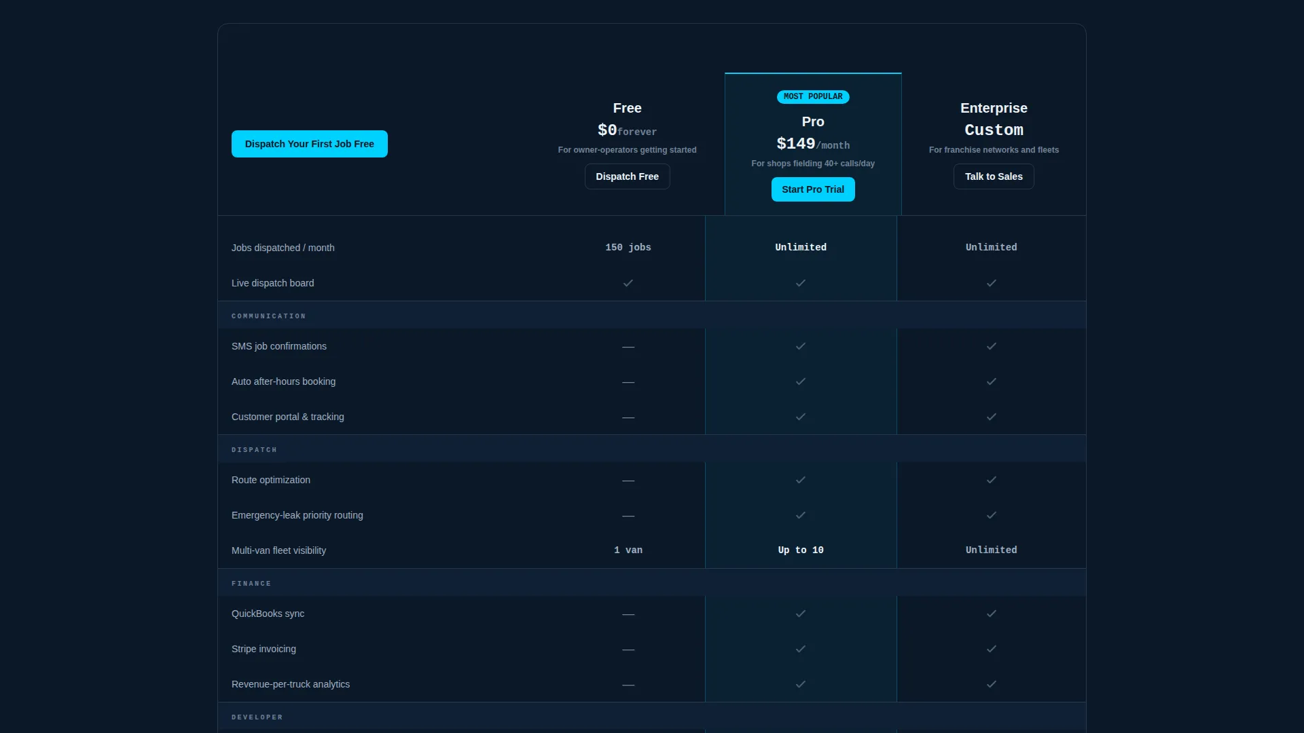The width and height of the screenshot is (1304, 733).
Task: Click the Free dash for Emergency-leak priority routing
Action: tap(628, 516)
